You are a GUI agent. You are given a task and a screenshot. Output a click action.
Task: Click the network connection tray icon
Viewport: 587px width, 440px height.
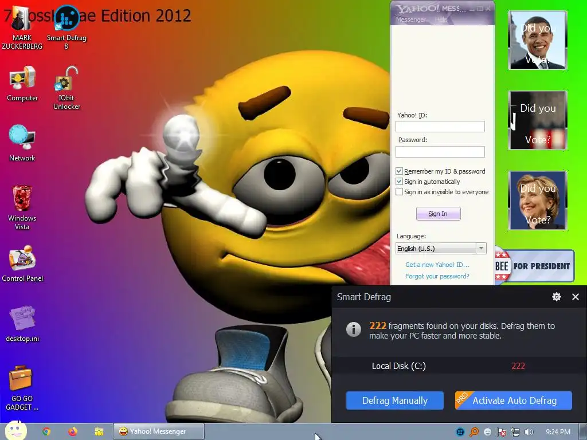click(515, 432)
